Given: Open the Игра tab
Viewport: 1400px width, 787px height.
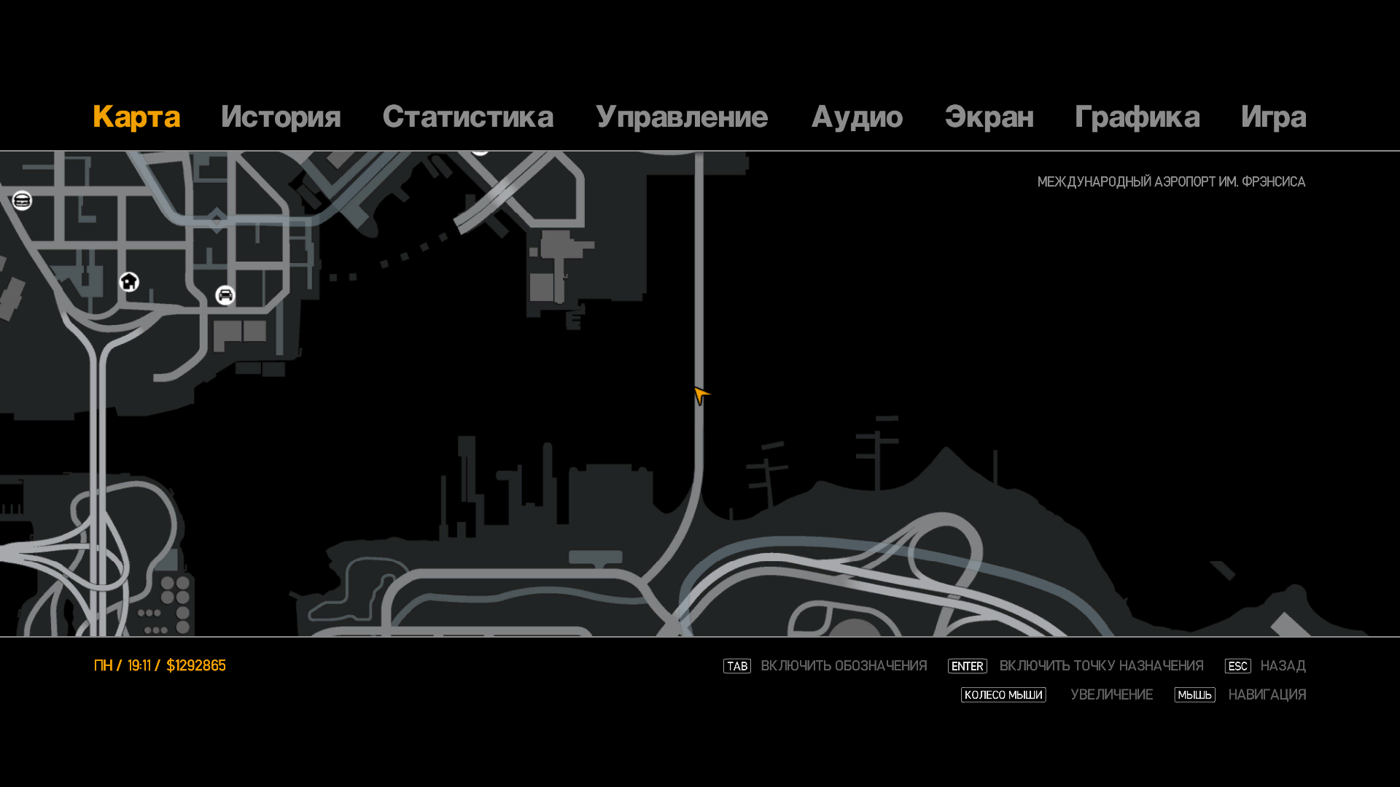Looking at the screenshot, I should tap(1273, 117).
